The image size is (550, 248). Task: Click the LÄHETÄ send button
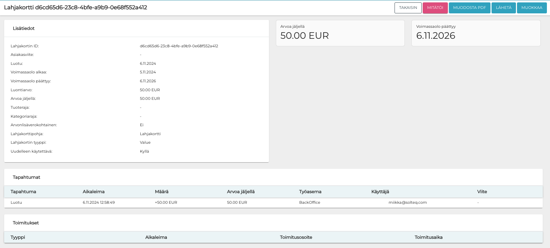pyautogui.click(x=503, y=8)
